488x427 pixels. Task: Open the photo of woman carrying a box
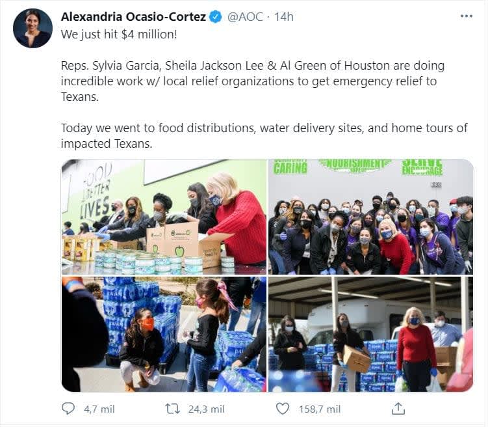(x=370, y=335)
